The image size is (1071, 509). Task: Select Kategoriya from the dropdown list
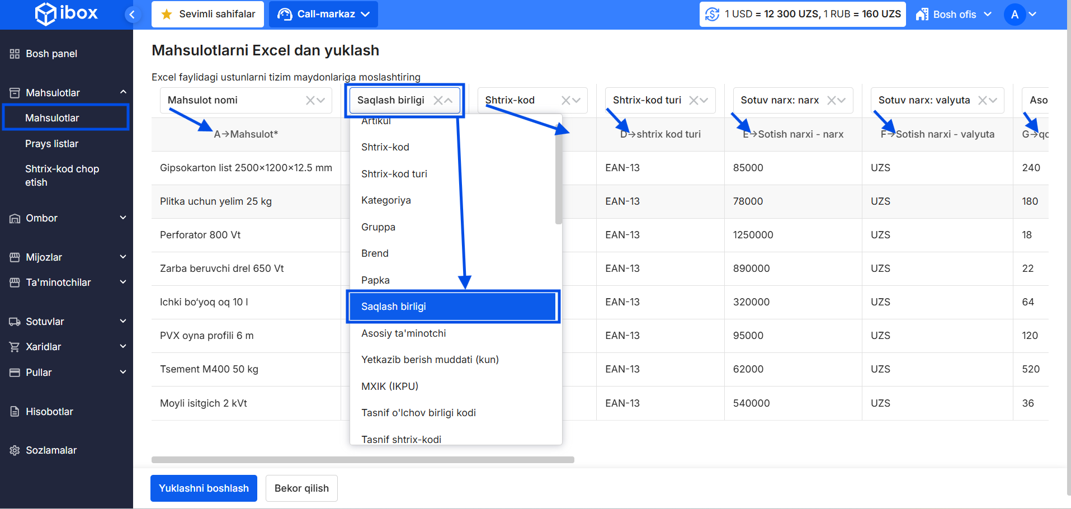coord(386,200)
